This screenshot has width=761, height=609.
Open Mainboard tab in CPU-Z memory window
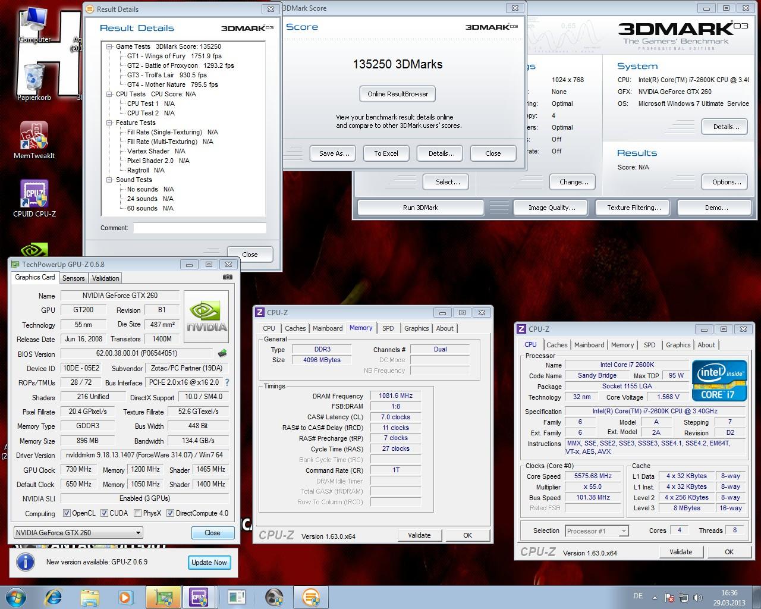(x=328, y=328)
